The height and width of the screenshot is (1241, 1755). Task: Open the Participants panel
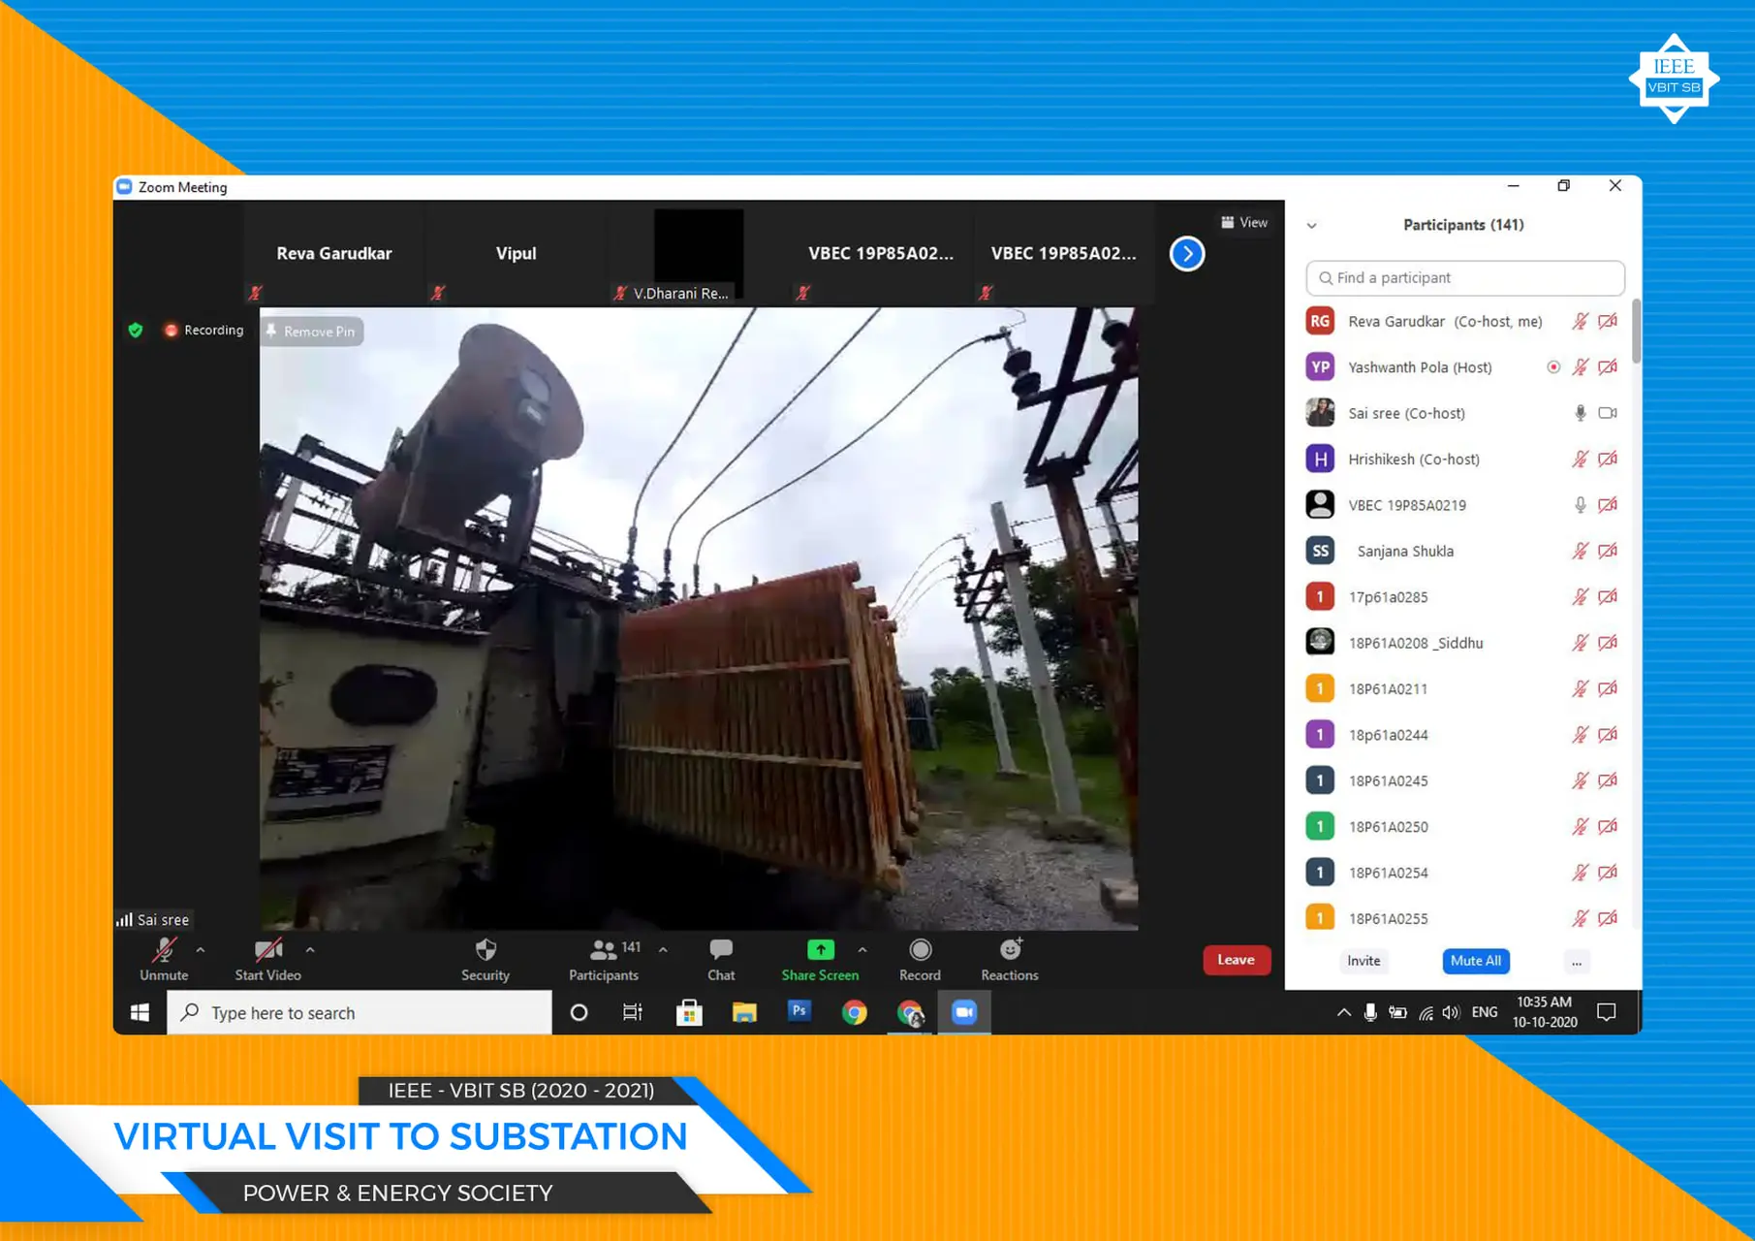603,960
